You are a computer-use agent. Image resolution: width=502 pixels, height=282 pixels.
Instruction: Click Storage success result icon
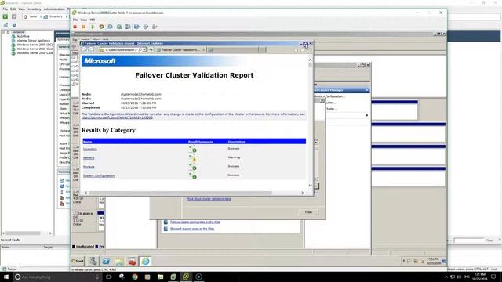[192, 166]
